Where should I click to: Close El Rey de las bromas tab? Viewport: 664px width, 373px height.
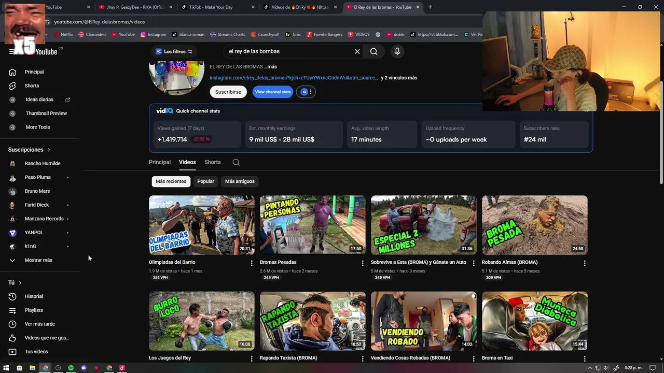418,7
